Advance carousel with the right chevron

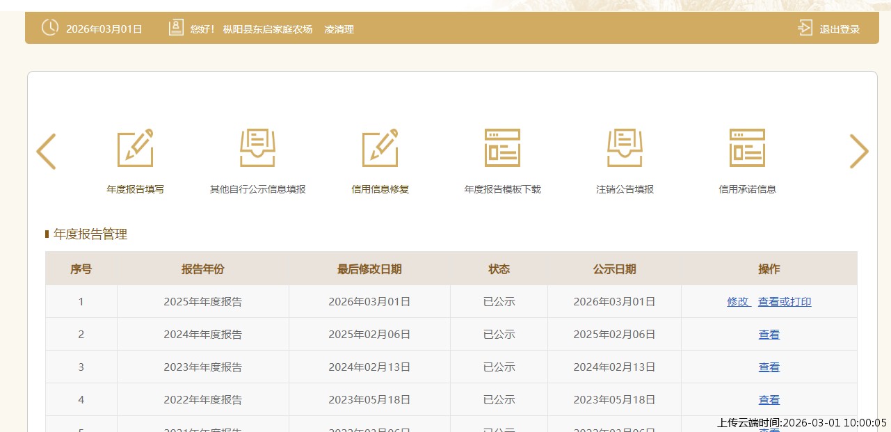coord(859,152)
